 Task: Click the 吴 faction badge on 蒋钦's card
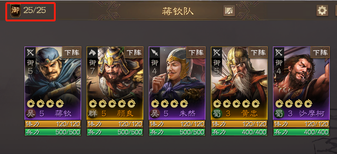coord(31,113)
